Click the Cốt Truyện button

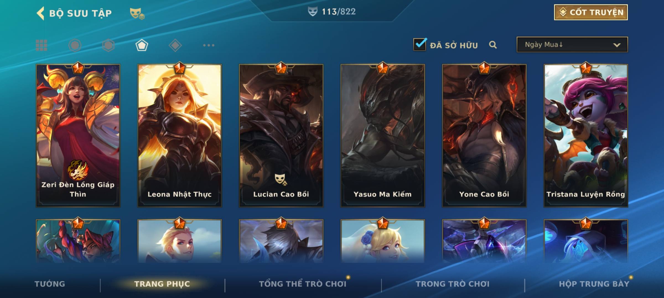591,12
